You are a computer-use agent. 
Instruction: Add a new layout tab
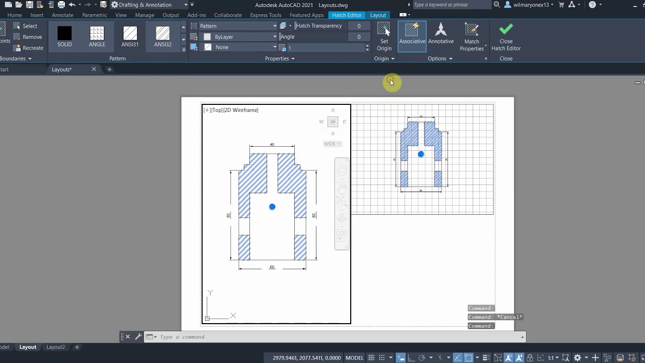click(x=77, y=347)
